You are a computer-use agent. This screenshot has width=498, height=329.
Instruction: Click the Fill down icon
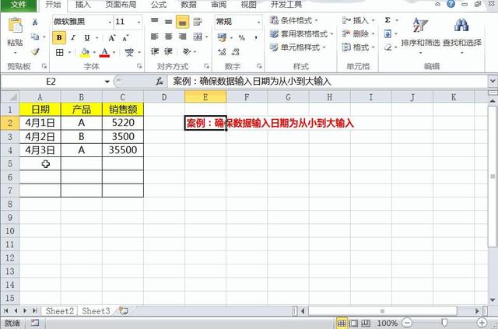tap(388, 33)
